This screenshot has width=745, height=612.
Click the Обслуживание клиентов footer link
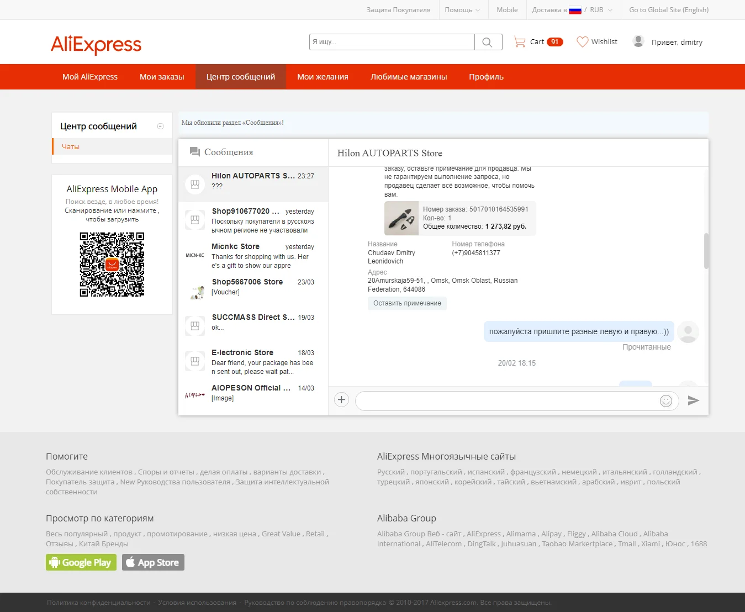(89, 472)
